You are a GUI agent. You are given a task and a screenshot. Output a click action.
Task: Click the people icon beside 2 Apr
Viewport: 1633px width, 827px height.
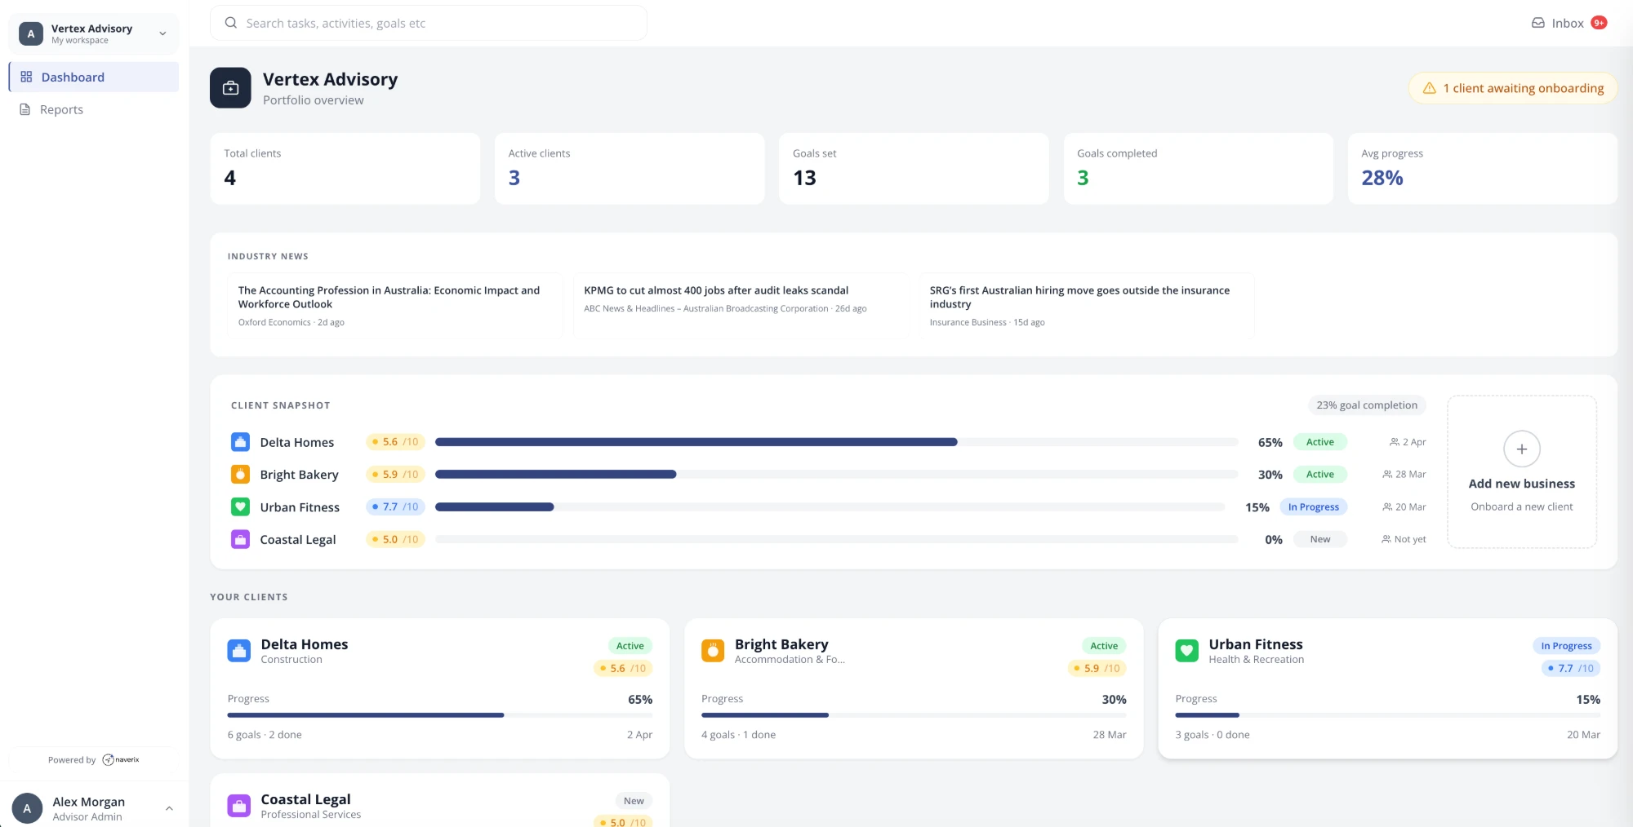(x=1394, y=442)
